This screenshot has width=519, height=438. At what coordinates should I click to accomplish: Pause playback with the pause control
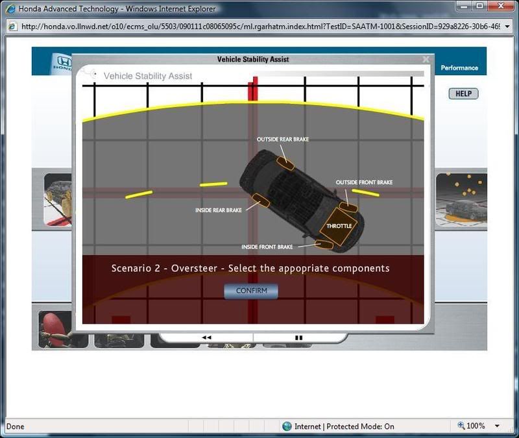pyautogui.click(x=298, y=337)
